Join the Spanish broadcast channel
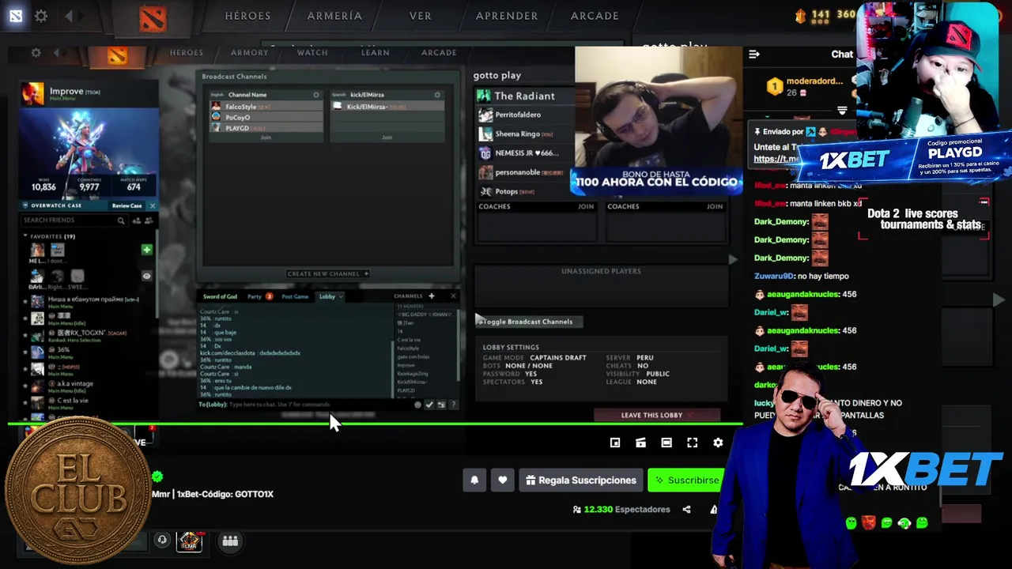The image size is (1012, 569). coord(387,138)
